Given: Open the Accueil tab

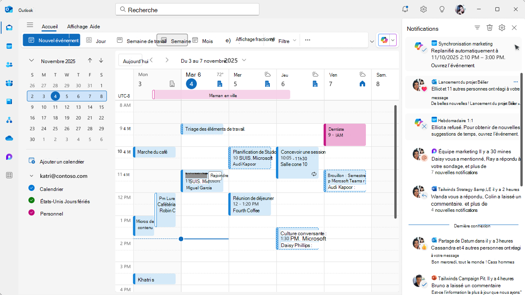Looking at the screenshot, I should point(50,27).
